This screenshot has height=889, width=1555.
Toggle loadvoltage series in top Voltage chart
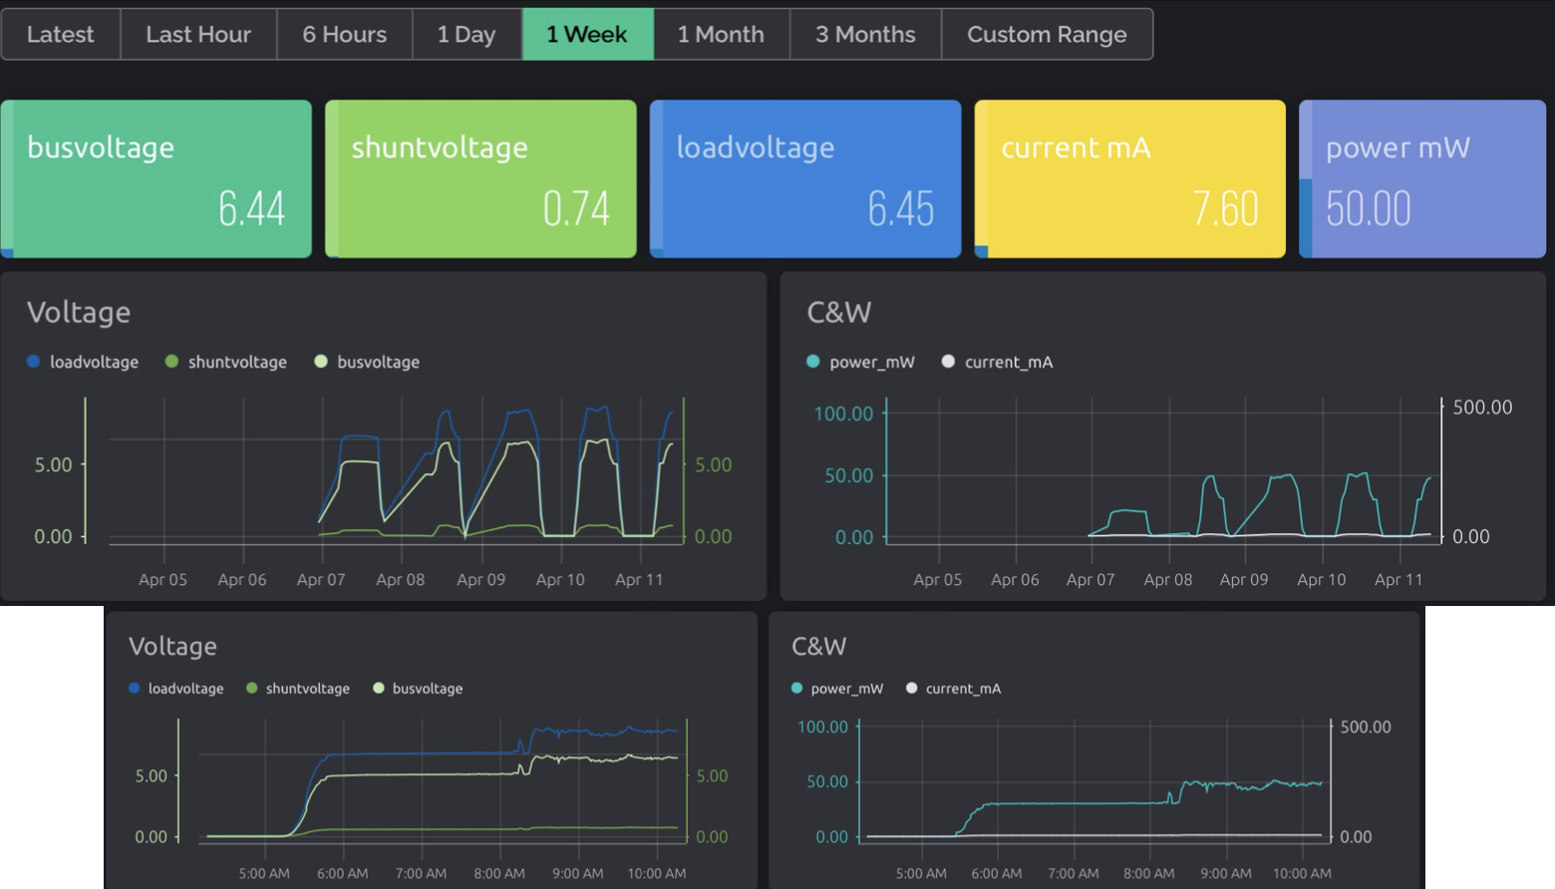click(84, 362)
